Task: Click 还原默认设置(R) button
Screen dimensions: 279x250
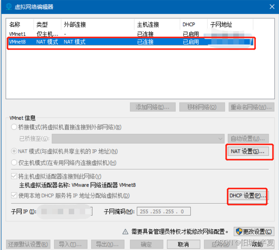Action: [28, 244]
